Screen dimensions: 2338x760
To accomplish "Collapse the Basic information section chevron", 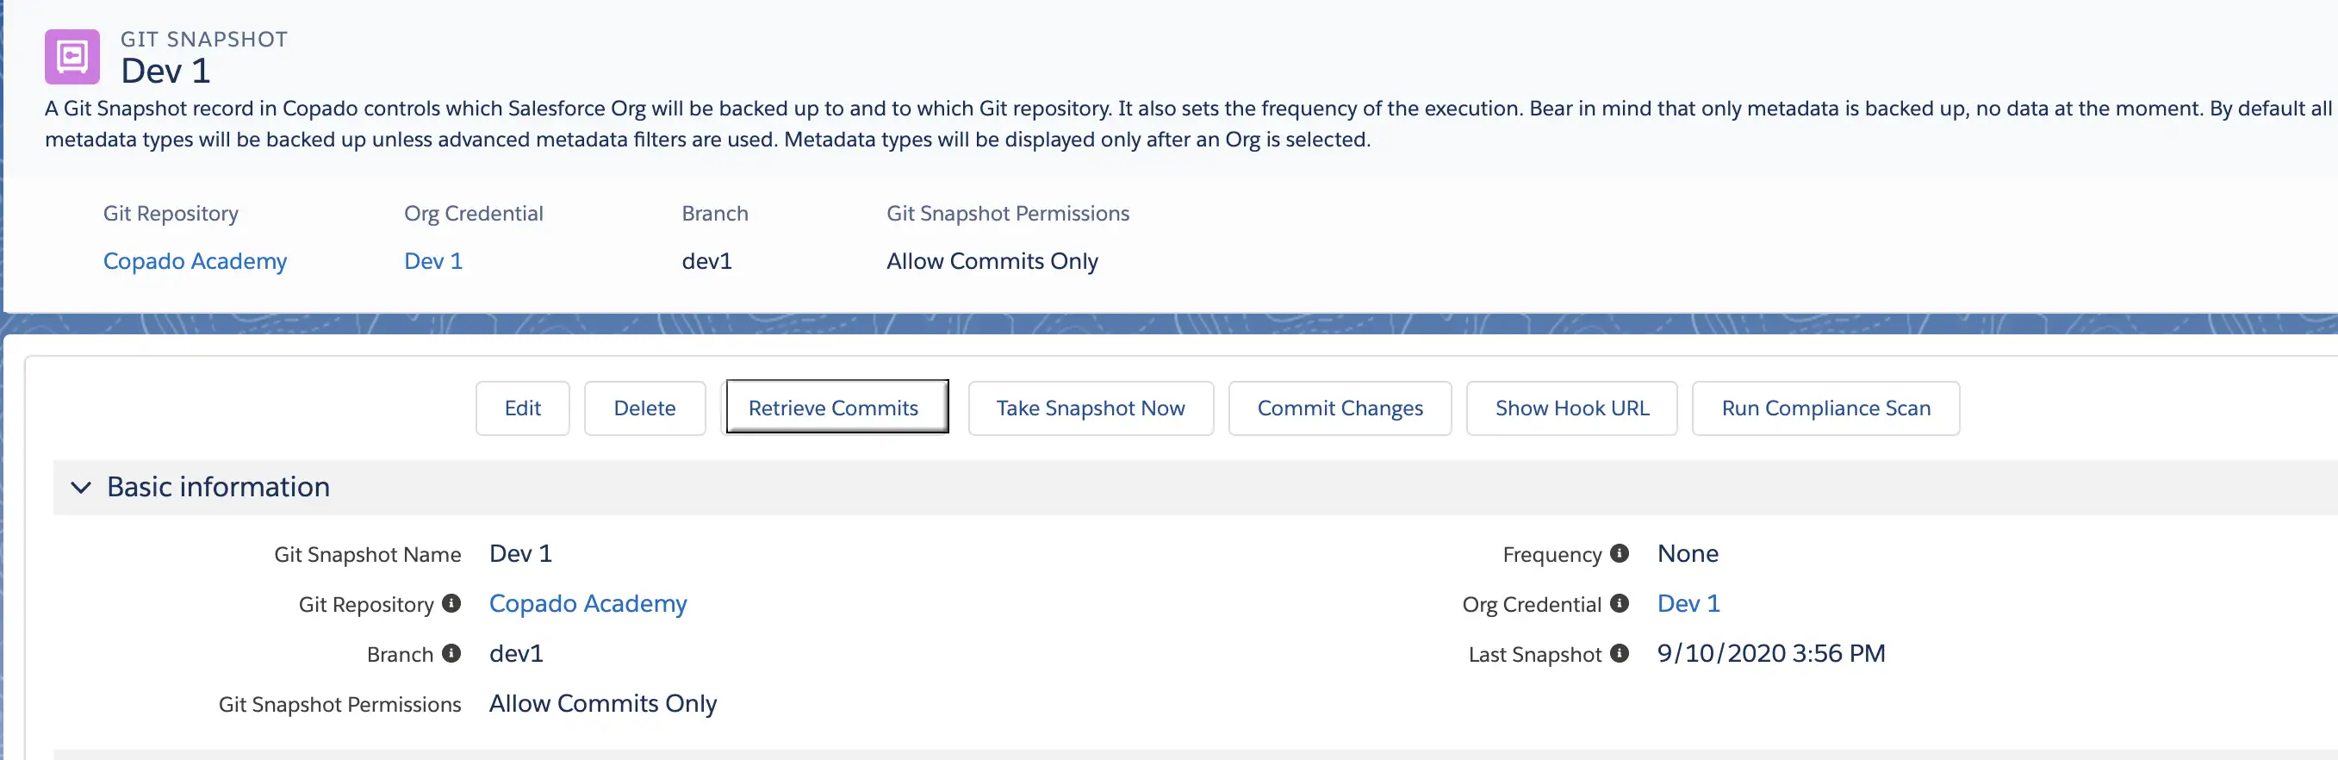I will pyautogui.click(x=81, y=488).
